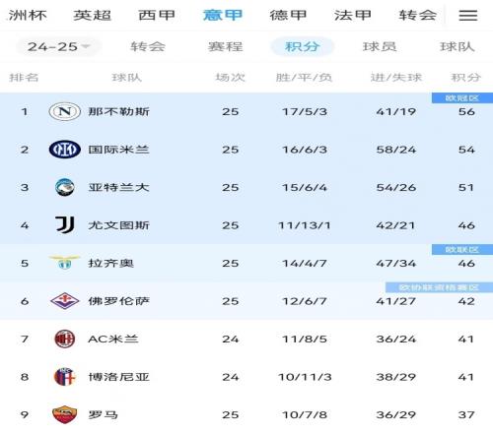The height and width of the screenshot is (433, 493).
Task: Click the Fiorentina club logo
Action: coord(65,301)
